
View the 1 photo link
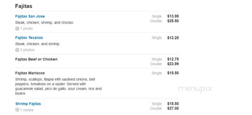coord(26,29)
